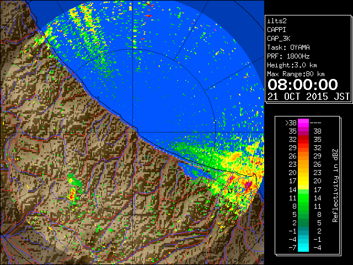
Task: Pick the bright magenta >38 dBZ swatch
Action: tap(303, 123)
